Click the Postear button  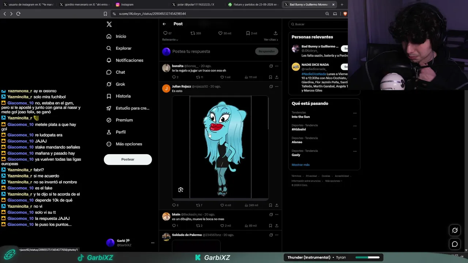tap(128, 159)
